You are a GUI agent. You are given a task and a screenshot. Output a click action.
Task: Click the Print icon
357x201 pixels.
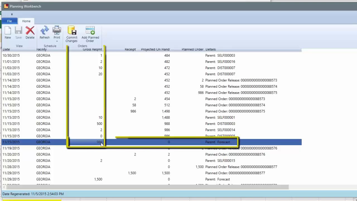(x=57, y=31)
